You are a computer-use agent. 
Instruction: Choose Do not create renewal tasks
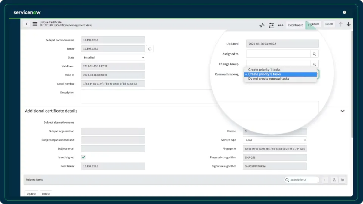[268, 79]
